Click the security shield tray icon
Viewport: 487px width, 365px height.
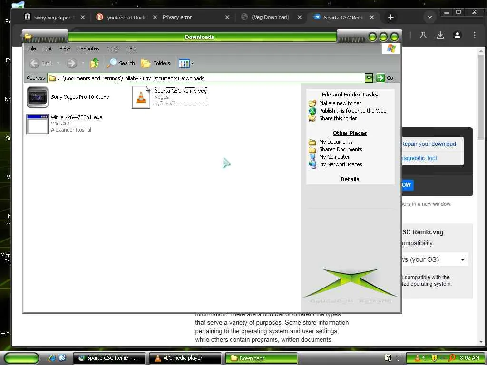click(434, 358)
